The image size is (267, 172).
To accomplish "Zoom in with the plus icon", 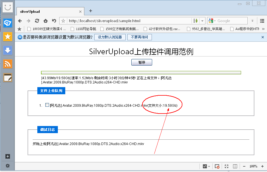I will (262, 166).
